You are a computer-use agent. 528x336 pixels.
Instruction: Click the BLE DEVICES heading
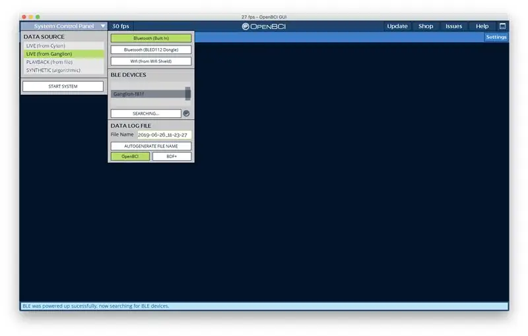pos(128,74)
